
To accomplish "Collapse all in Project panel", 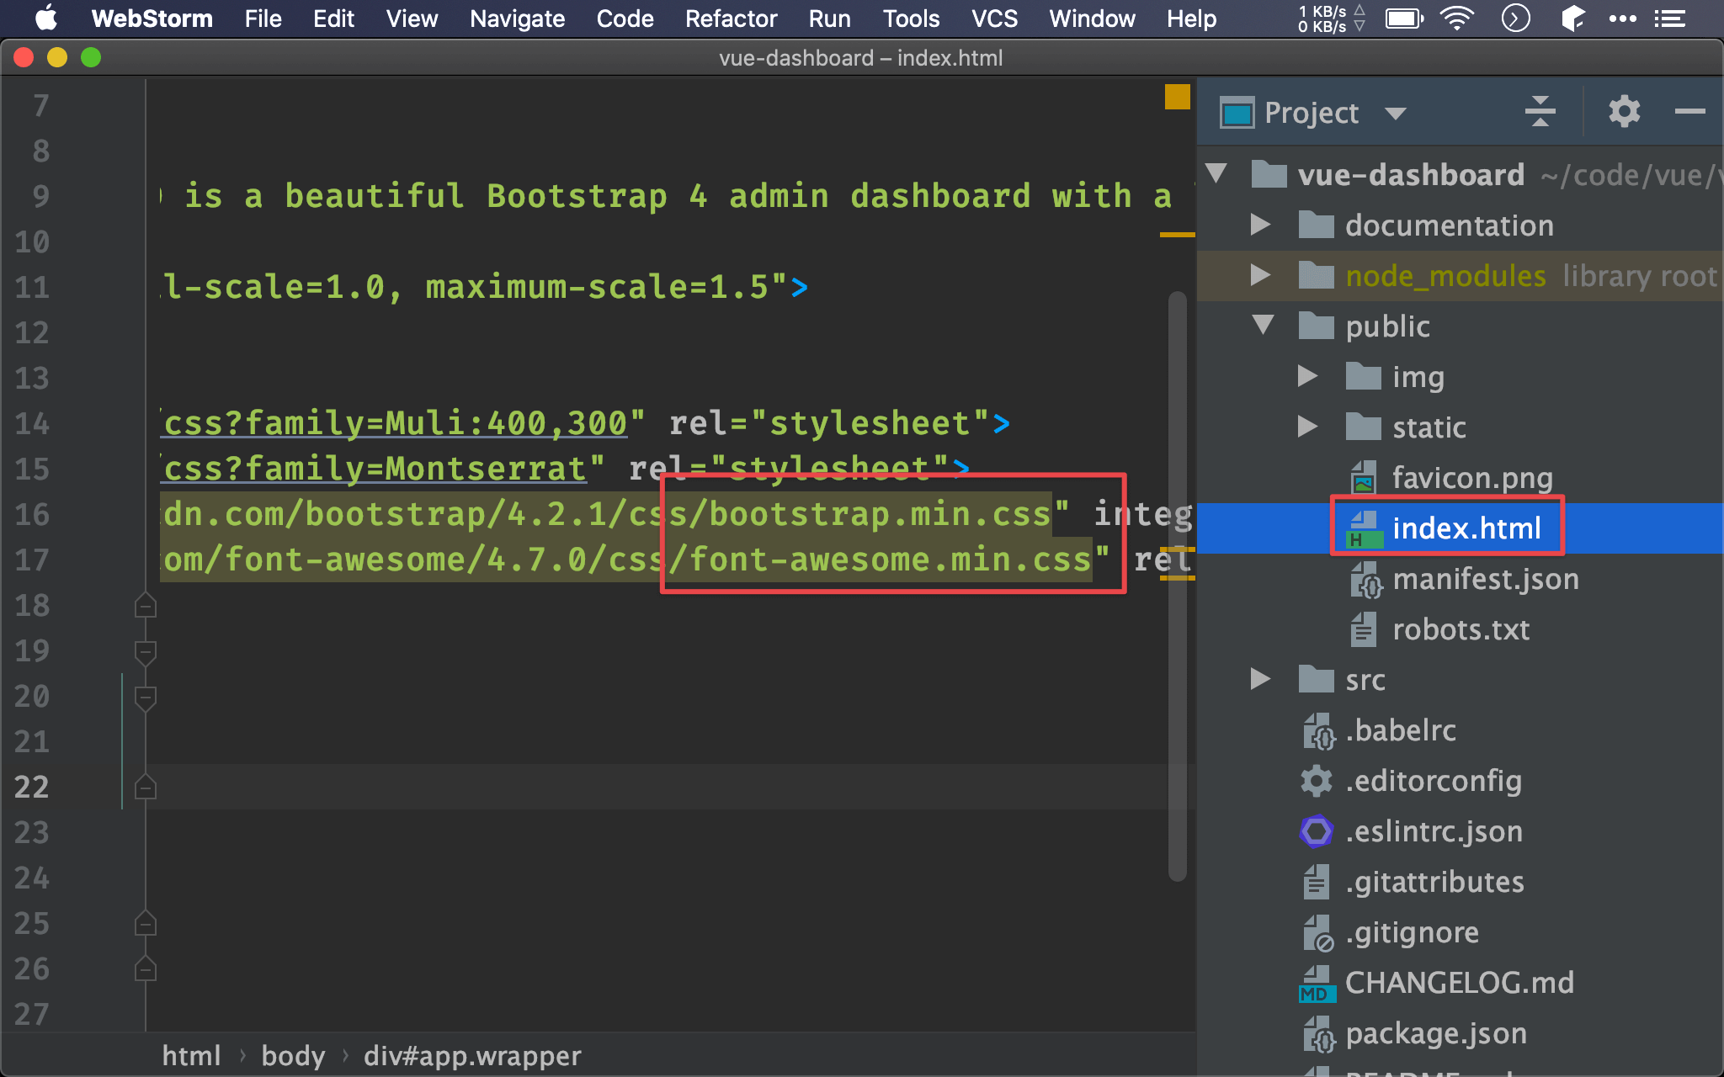I will click(x=1540, y=111).
